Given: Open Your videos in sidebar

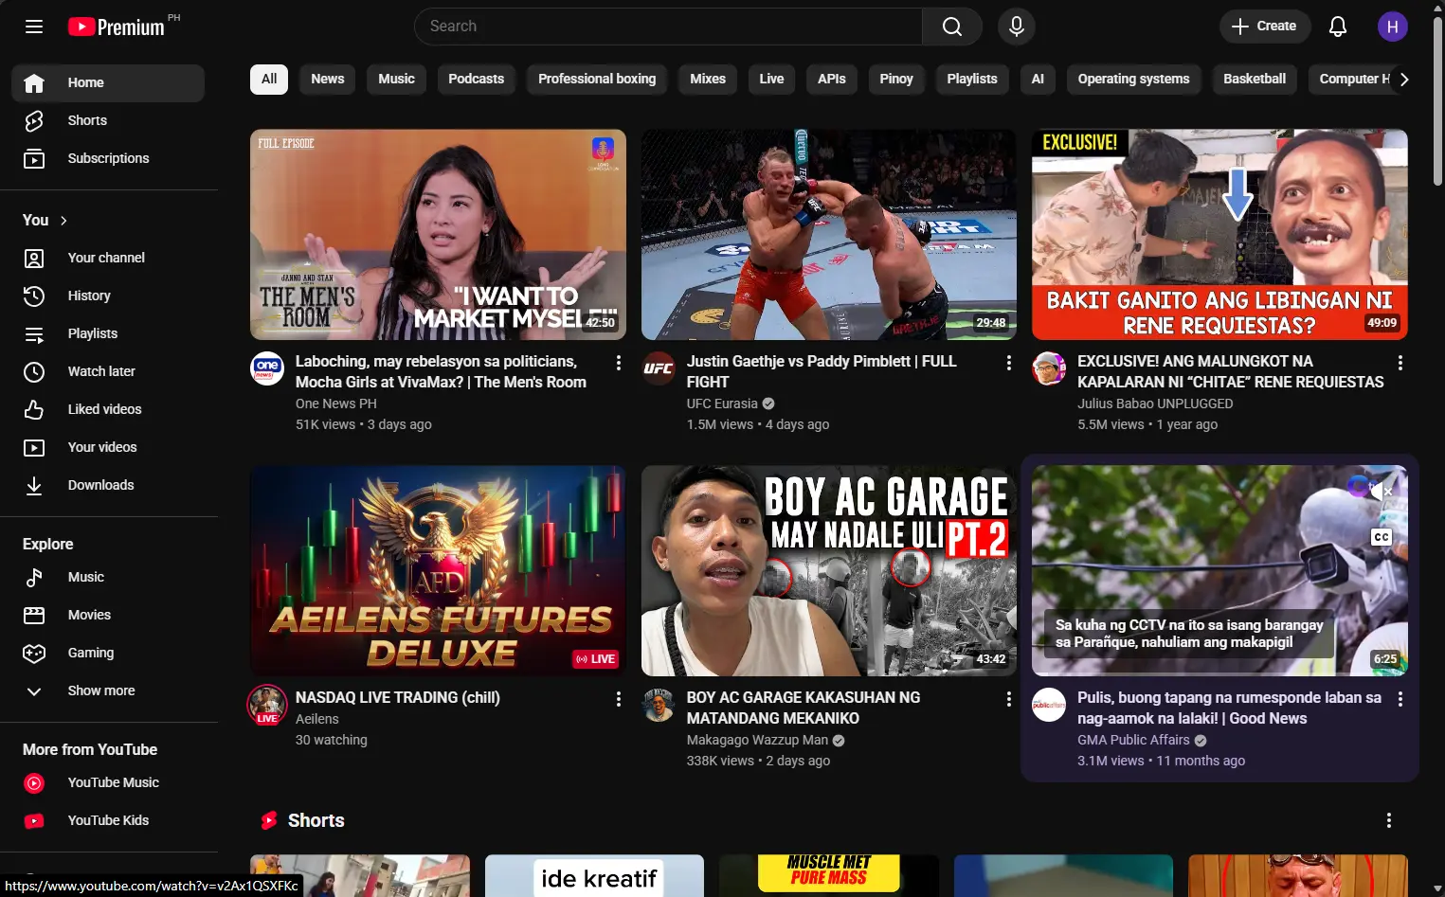Looking at the screenshot, I should click(108, 448).
